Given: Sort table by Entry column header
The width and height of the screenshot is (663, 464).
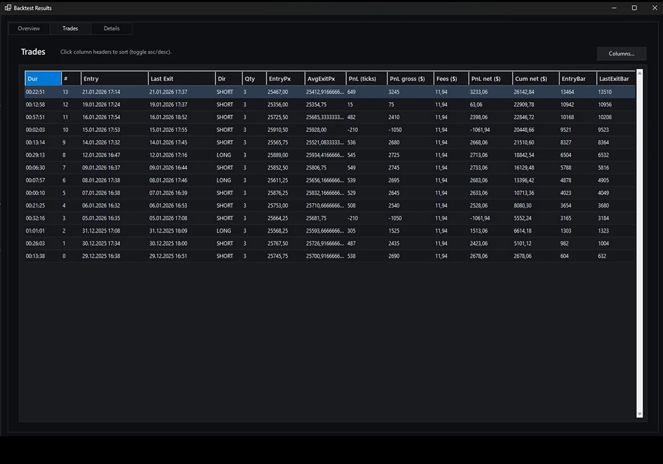Looking at the screenshot, I should point(115,79).
